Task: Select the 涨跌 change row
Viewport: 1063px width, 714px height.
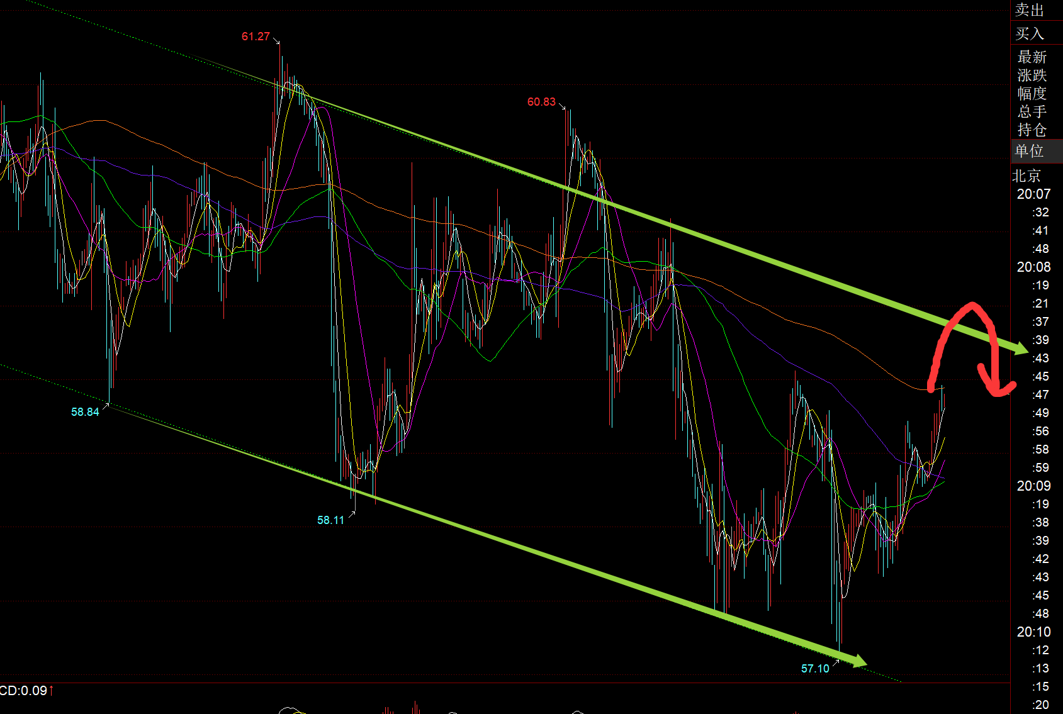Action: [x=1032, y=75]
